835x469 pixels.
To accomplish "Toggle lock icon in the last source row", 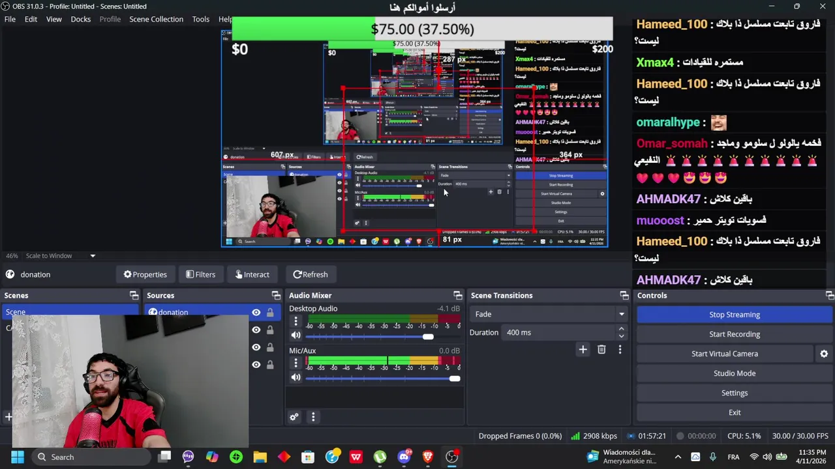I will [x=270, y=365].
